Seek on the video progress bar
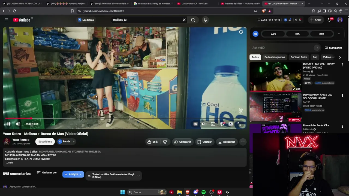 (x=125, y=118)
